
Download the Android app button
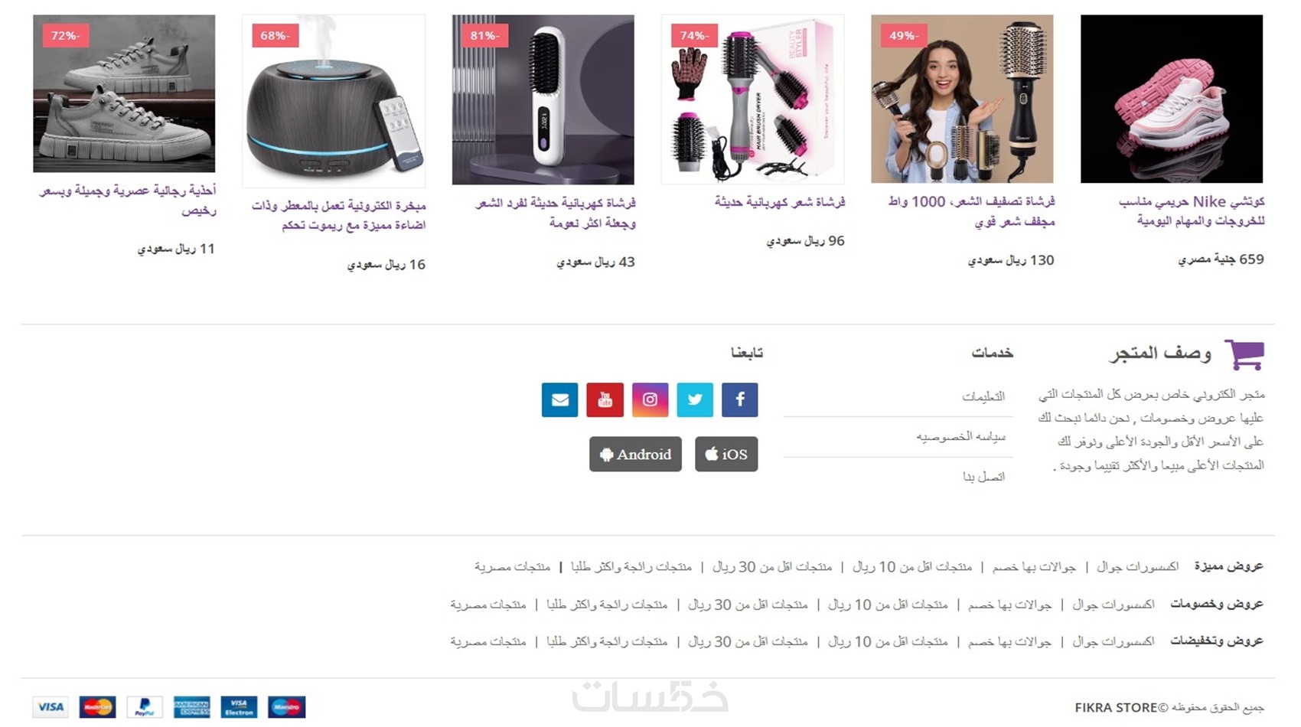(x=635, y=454)
